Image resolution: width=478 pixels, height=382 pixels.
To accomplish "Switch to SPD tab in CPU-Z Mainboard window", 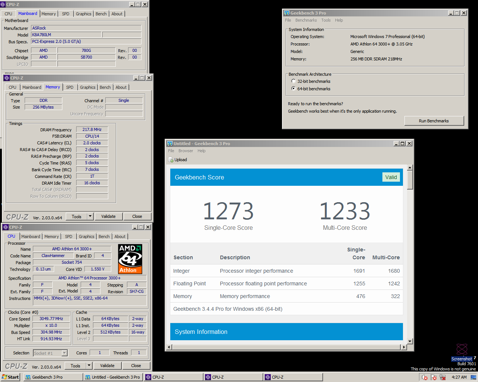I will (66, 14).
